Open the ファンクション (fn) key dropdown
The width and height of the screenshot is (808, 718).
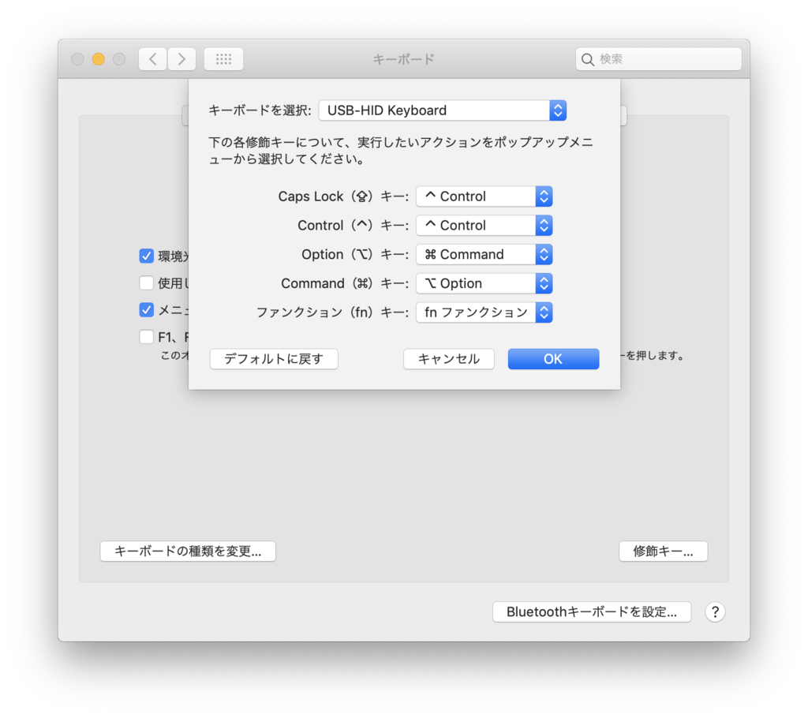click(484, 312)
